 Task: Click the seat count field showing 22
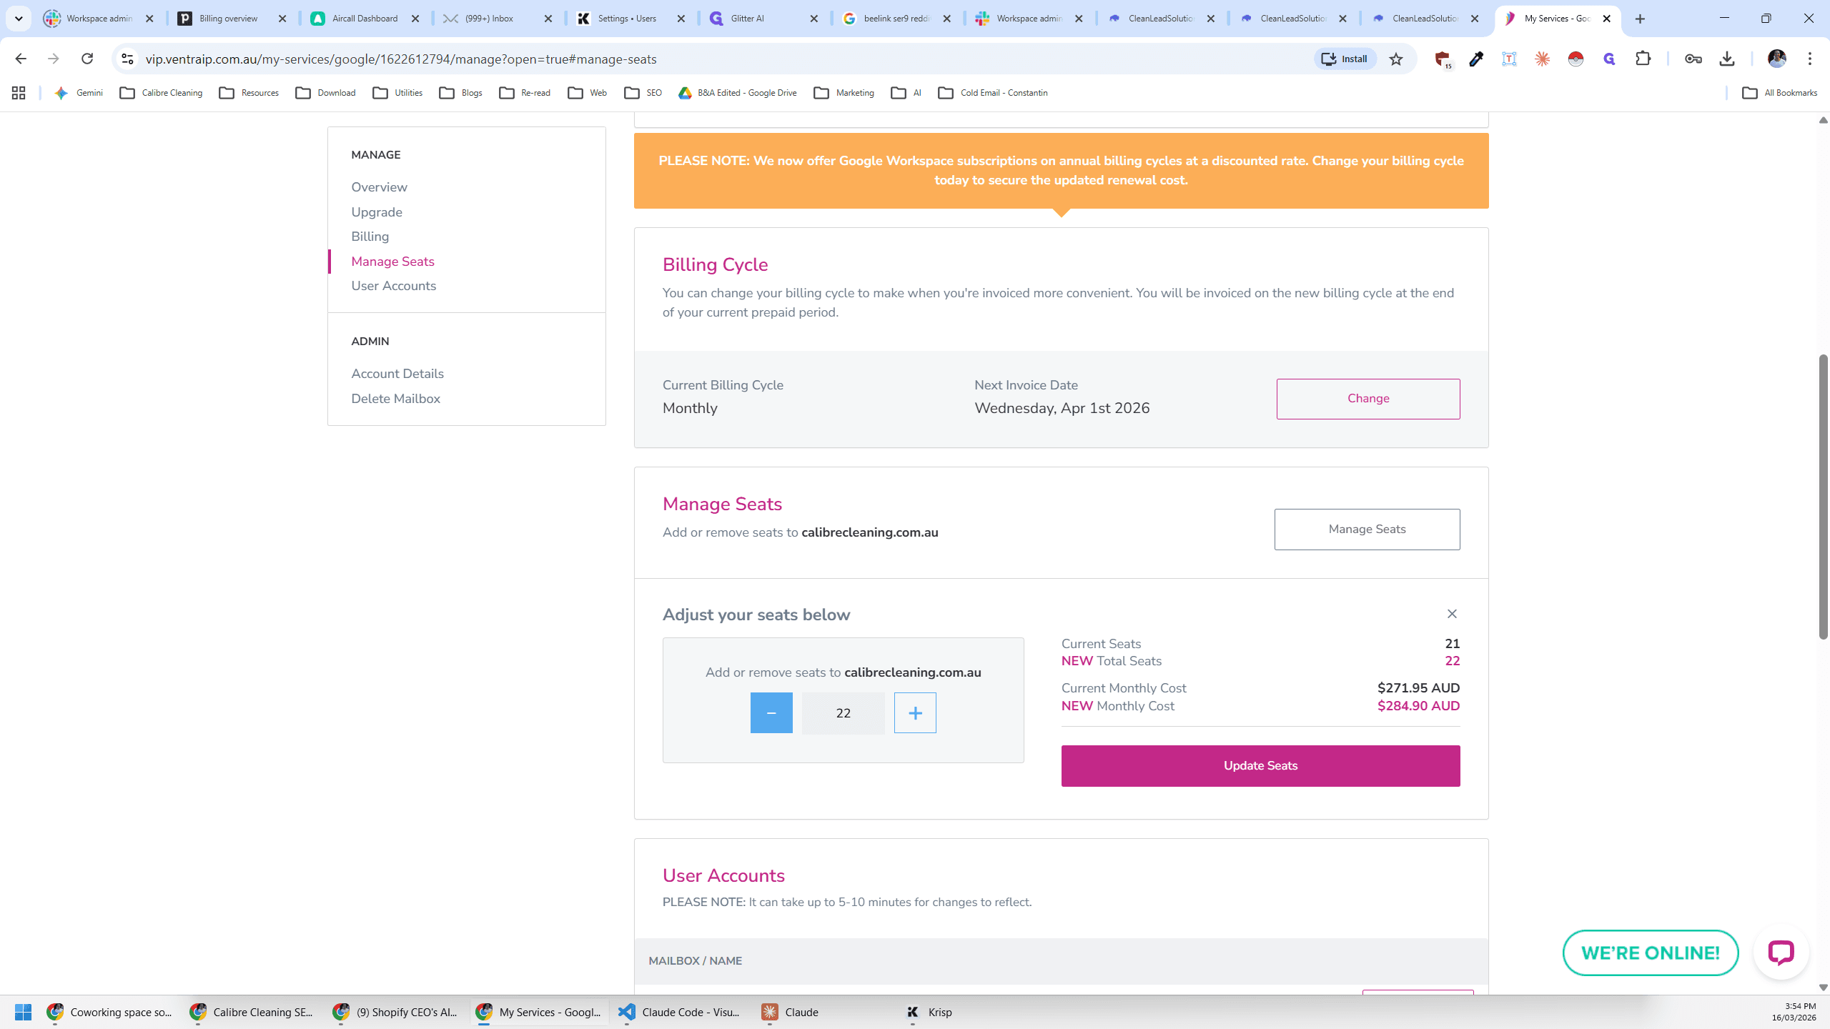[844, 713]
